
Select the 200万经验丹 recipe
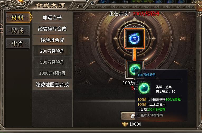52,51
